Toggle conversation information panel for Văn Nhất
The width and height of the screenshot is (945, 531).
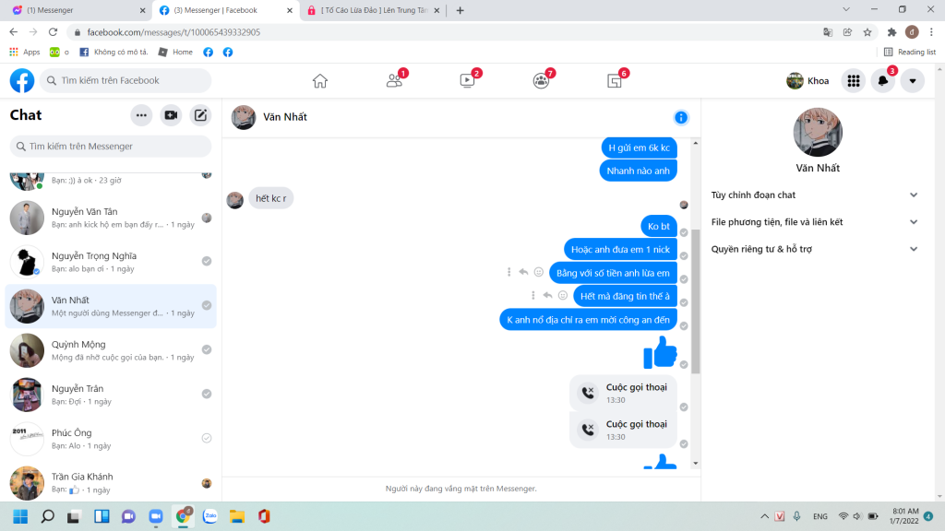pos(681,117)
